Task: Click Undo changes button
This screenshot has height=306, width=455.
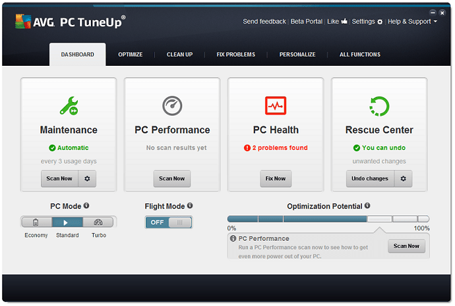Action: click(x=370, y=178)
